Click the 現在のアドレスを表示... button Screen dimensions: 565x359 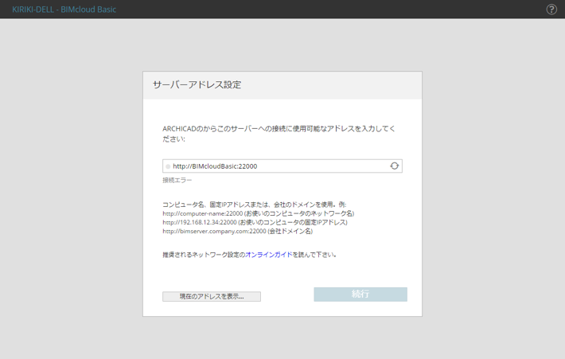[212, 297]
